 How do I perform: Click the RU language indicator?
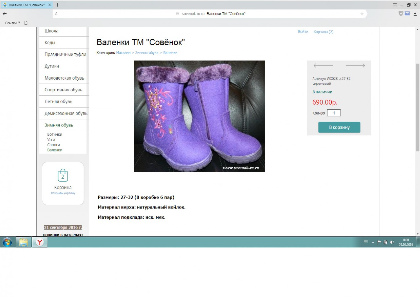tap(366, 241)
